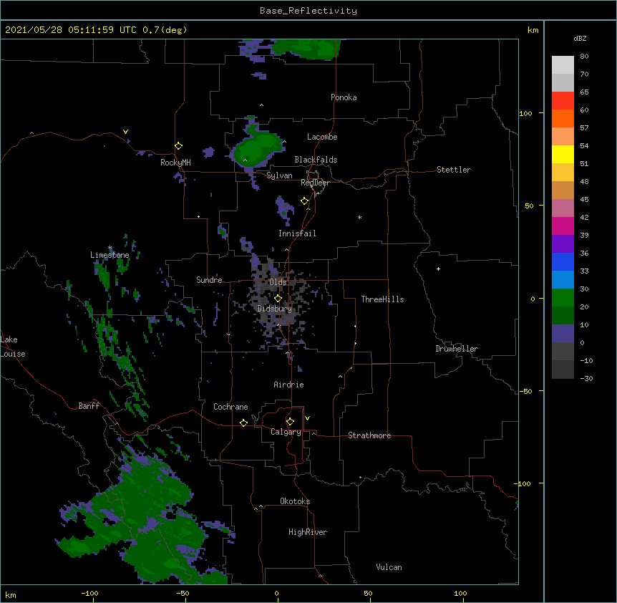Click the Drumheller city label
Screen dimensions: 617x603
(457, 349)
